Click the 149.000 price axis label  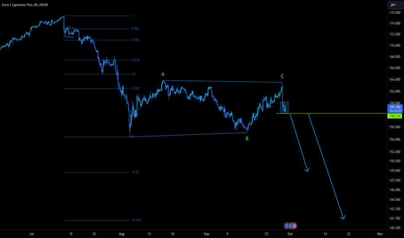point(395,170)
